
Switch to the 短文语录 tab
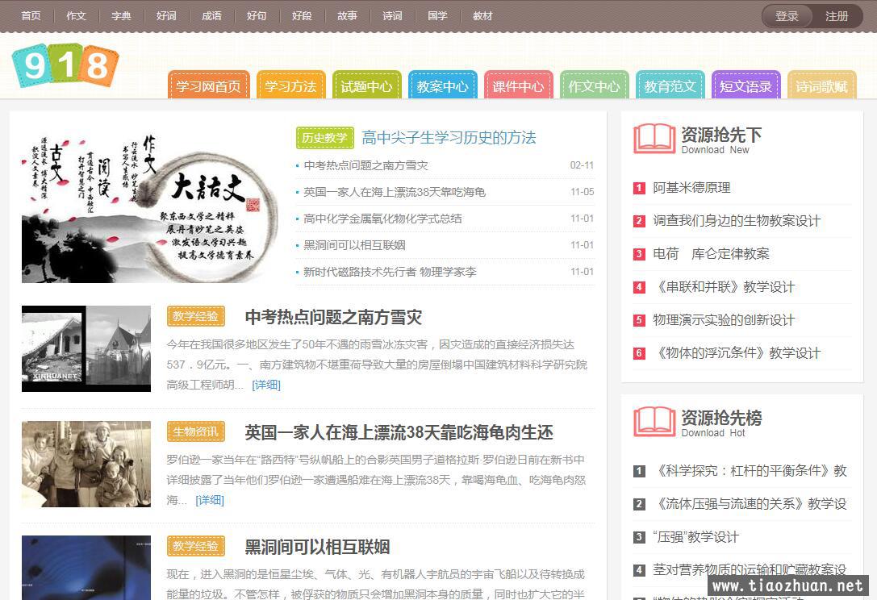[x=746, y=85]
